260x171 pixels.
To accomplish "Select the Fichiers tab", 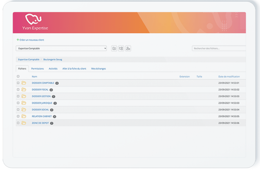I will (x=22, y=68).
